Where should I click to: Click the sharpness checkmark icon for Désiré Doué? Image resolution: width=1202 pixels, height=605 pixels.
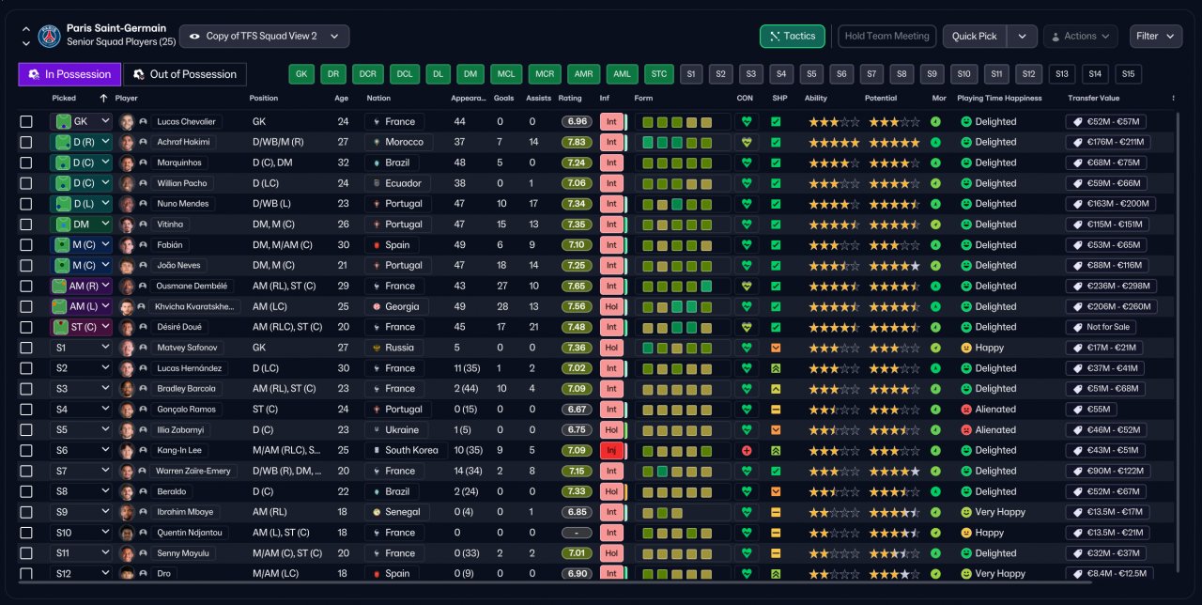[776, 327]
